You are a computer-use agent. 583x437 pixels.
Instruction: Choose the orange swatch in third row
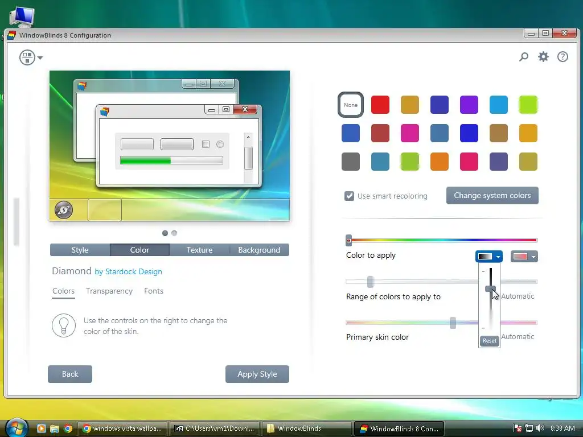click(440, 162)
